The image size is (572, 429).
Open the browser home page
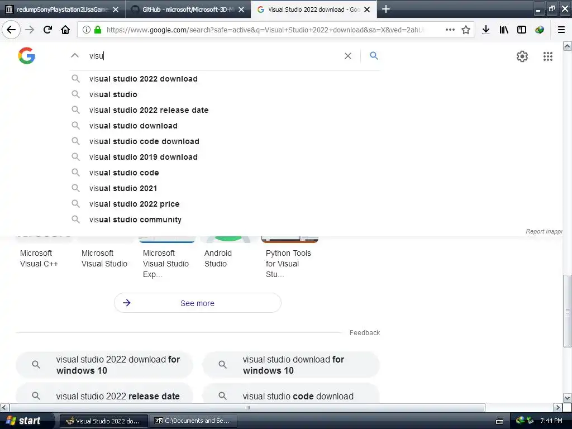coord(65,30)
